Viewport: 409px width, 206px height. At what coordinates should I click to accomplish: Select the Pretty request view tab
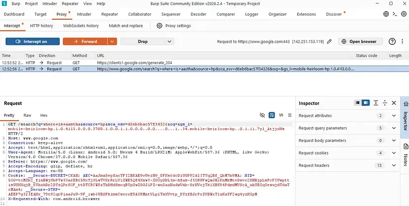tap(9, 115)
